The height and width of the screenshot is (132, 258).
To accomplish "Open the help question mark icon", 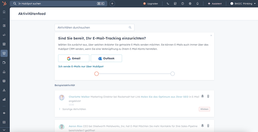I will pyautogui.click(x=183, y=4).
